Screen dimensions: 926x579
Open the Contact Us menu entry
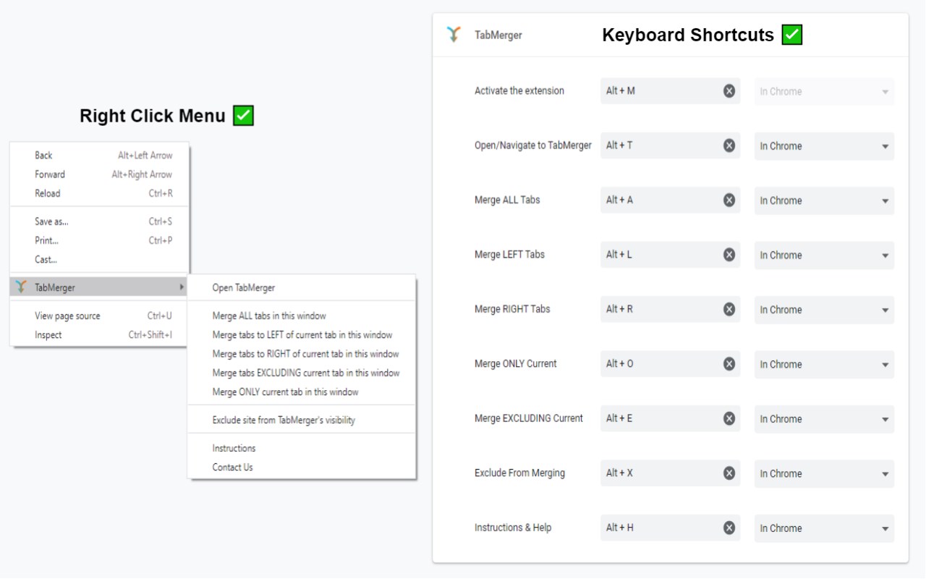click(232, 468)
